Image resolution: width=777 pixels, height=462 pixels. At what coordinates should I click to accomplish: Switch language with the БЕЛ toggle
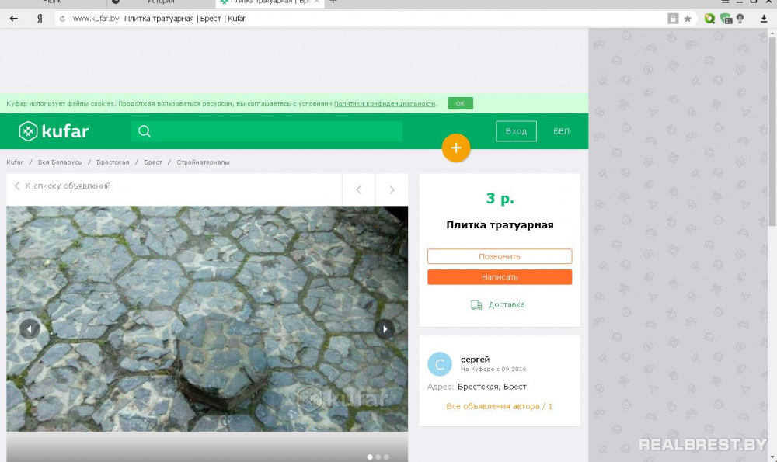coord(561,131)
